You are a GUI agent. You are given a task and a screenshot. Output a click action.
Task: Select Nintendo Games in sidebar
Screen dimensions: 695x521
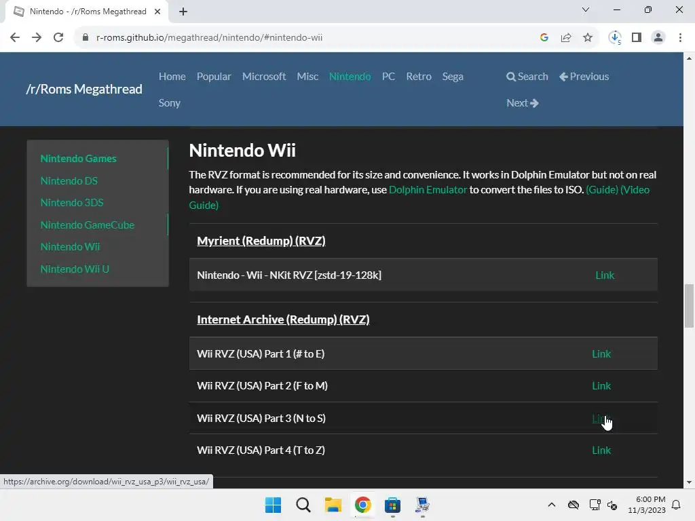[78, 159]
